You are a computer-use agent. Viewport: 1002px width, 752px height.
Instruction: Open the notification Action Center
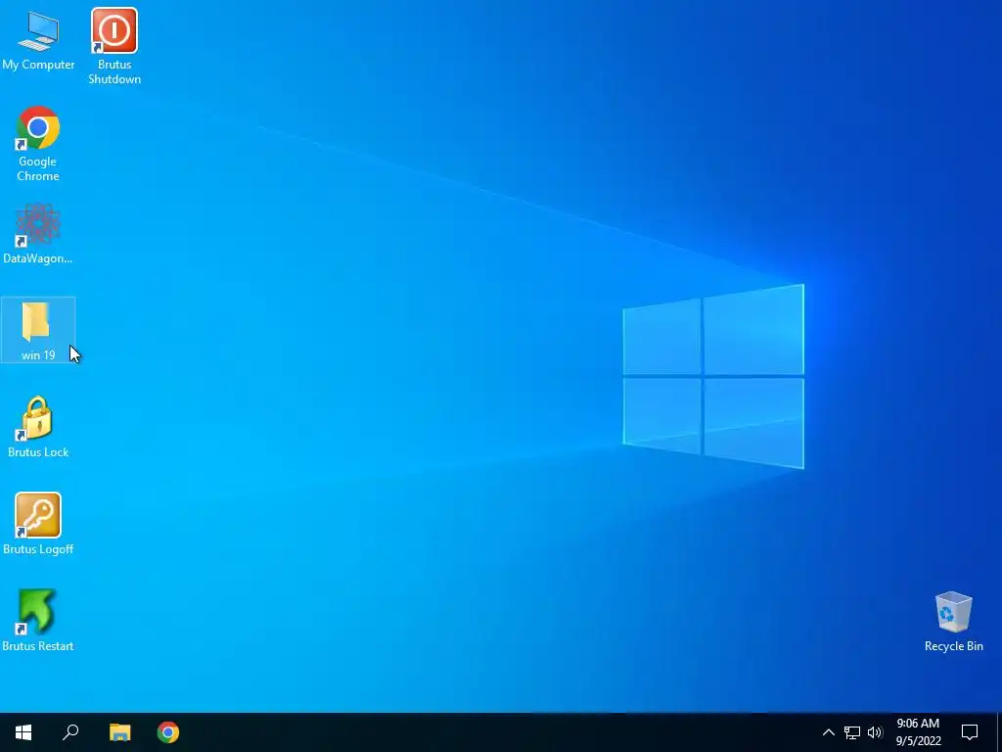970,732
